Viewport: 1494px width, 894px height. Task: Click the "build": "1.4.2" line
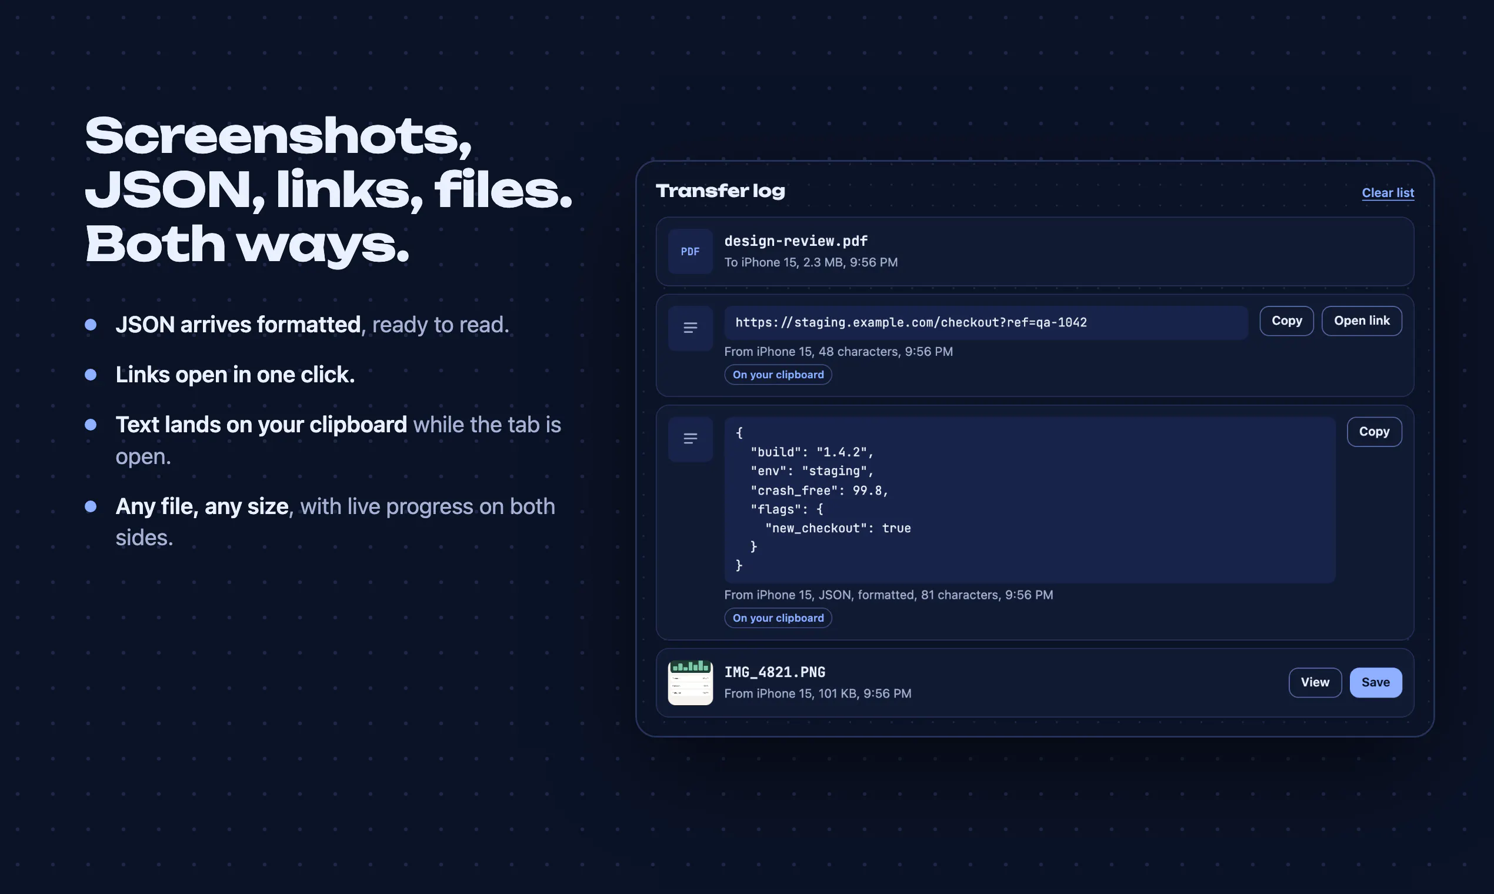point(812,452)
